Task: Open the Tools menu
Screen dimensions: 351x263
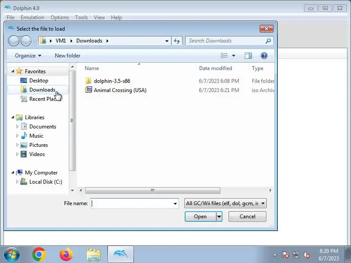Action: coord(81,18)
